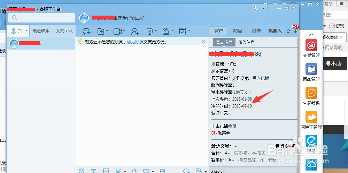Screen dimensions: 348x173
Task: Expand the send file dropdown arrow
Action: pos(107,31)
